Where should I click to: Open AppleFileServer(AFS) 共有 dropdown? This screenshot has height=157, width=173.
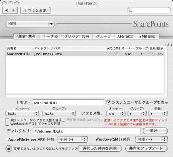coord(72,139)
